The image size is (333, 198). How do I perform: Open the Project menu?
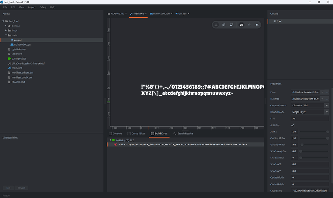pyautogui.click(x=32, y=7)
